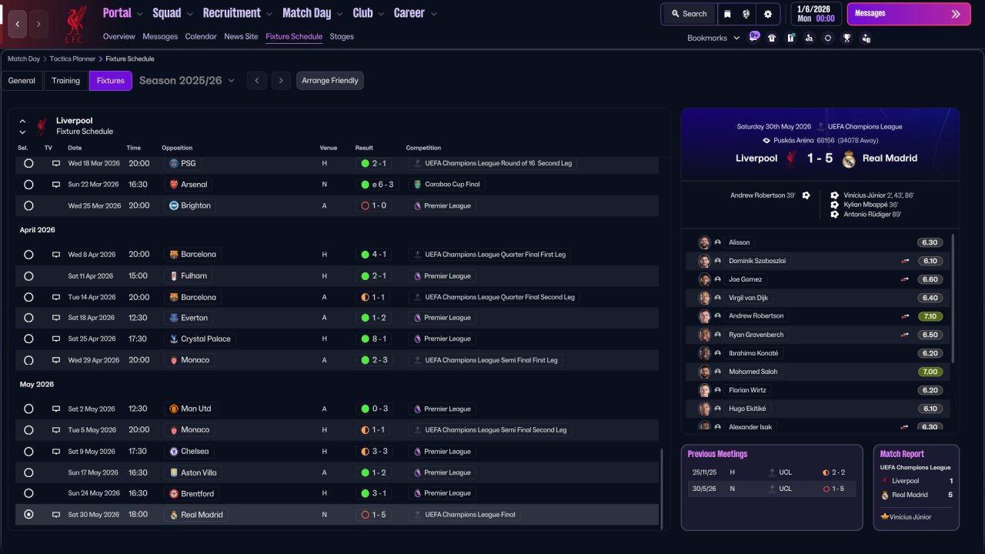Click the Tactics Planner breadcrumb link
The height and width of the screenshot is (554, 985).
pyautogui.click(x=72, y=58)
